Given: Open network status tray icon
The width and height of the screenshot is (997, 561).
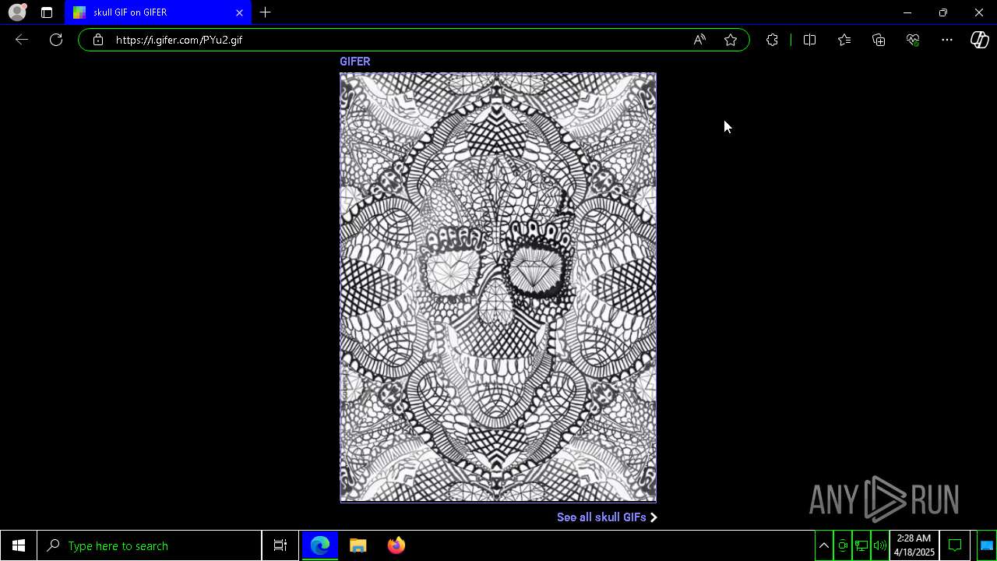Looking at the screenshot, I should tap(861, 545).
